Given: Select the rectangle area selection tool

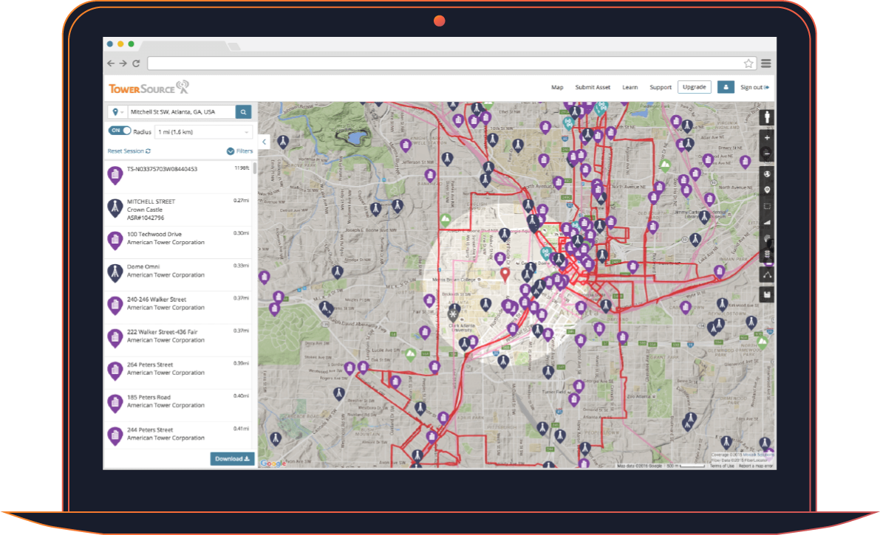Looking at the screenshot, I should pyautogui.click(x=767, y=207).
